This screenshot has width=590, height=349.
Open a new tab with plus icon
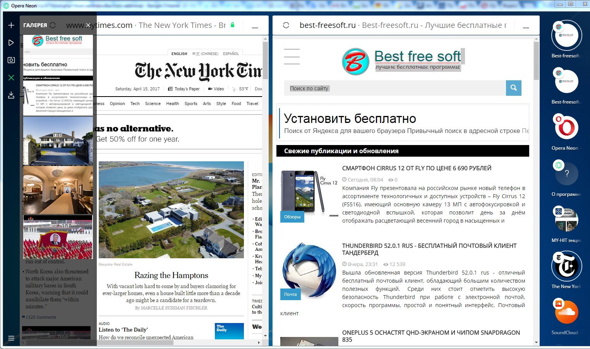coord(11,25)
